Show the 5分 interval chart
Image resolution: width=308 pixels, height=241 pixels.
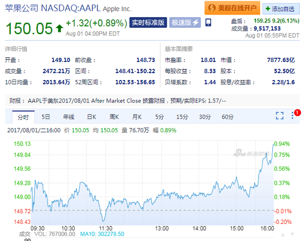(159, 117)
